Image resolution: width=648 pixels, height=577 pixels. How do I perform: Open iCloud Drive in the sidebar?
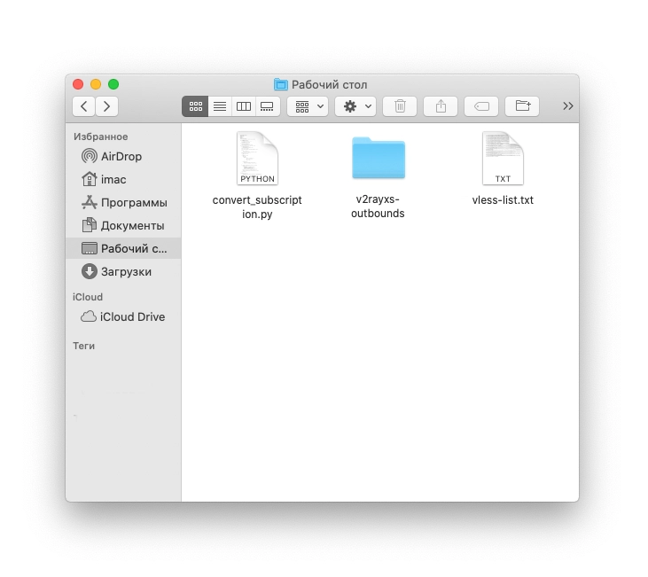pos(122,316)
